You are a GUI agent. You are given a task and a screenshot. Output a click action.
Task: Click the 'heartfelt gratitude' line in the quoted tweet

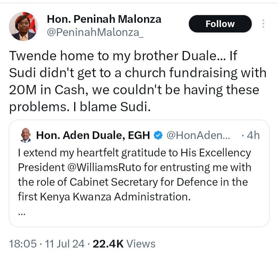coord(134,153)
